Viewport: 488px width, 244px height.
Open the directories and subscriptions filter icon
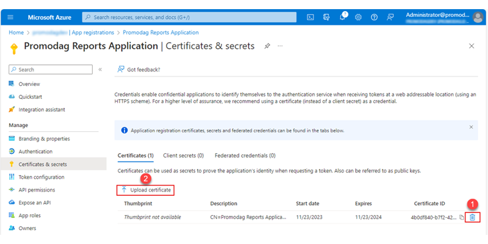pos(326,18)
